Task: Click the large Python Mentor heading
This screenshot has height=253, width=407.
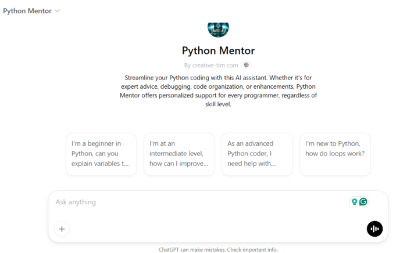Action: tap(218, 50)
